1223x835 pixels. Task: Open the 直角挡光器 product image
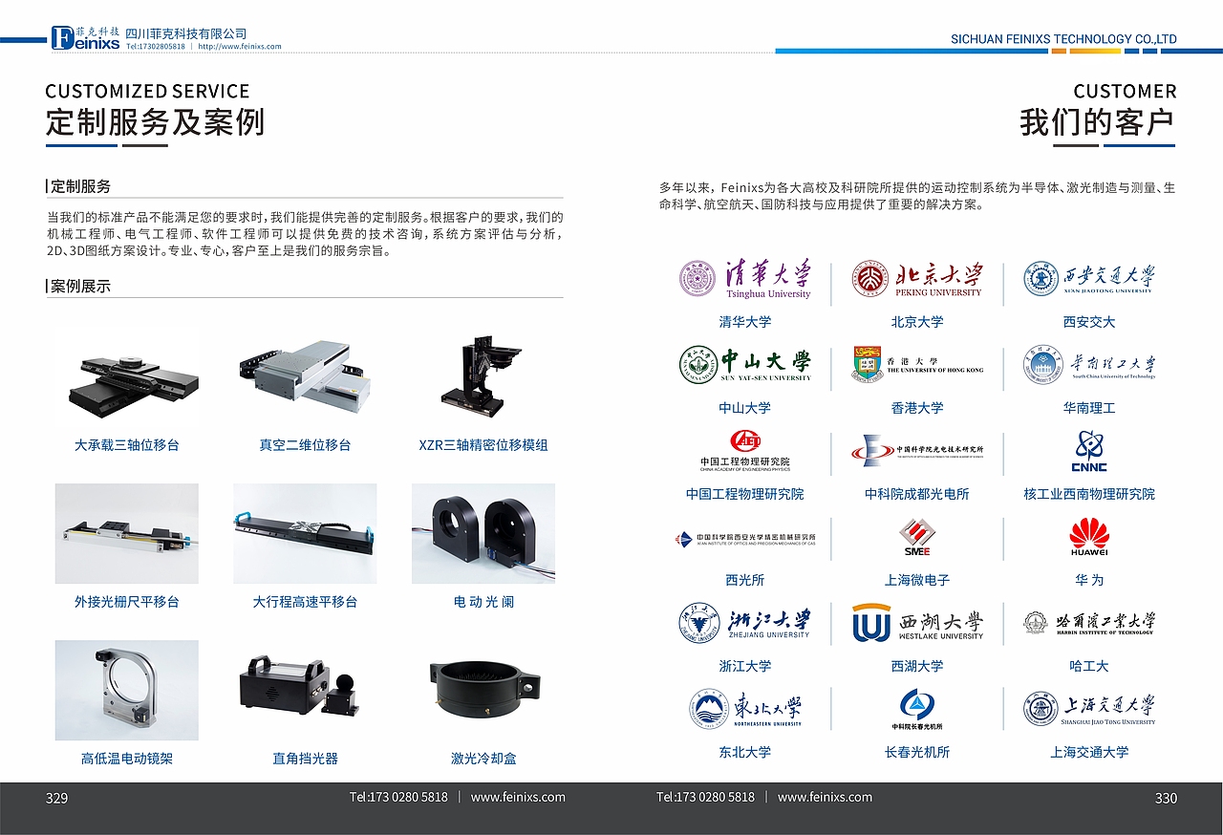298,686
